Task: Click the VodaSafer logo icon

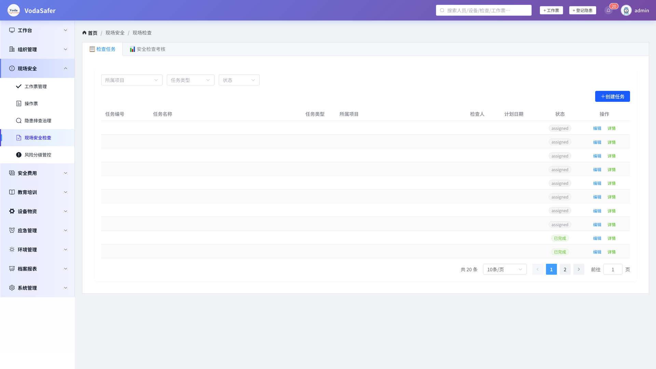Action: click(x=14, y=10)
